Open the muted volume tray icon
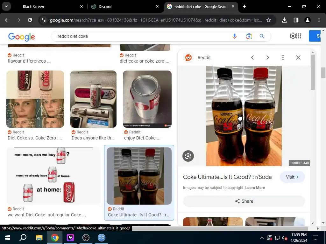 (x=285, y=238)
